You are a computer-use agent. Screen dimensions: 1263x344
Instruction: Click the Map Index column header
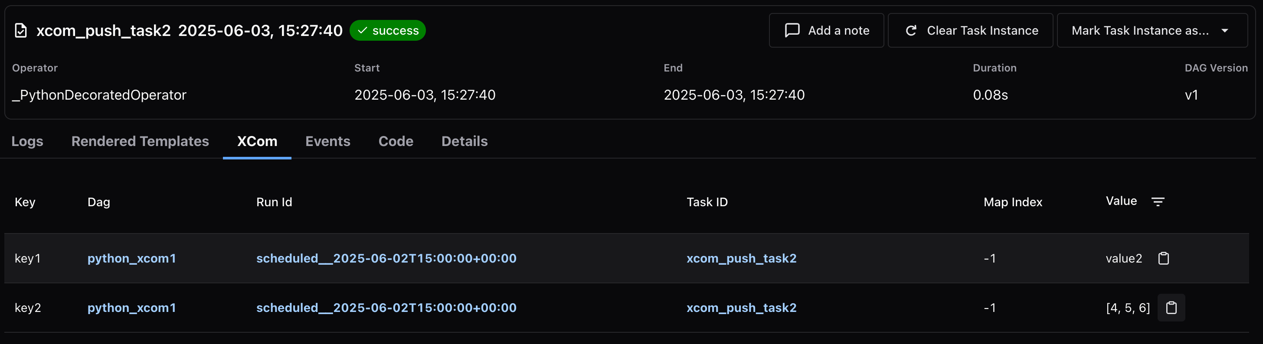(1012, 202)
